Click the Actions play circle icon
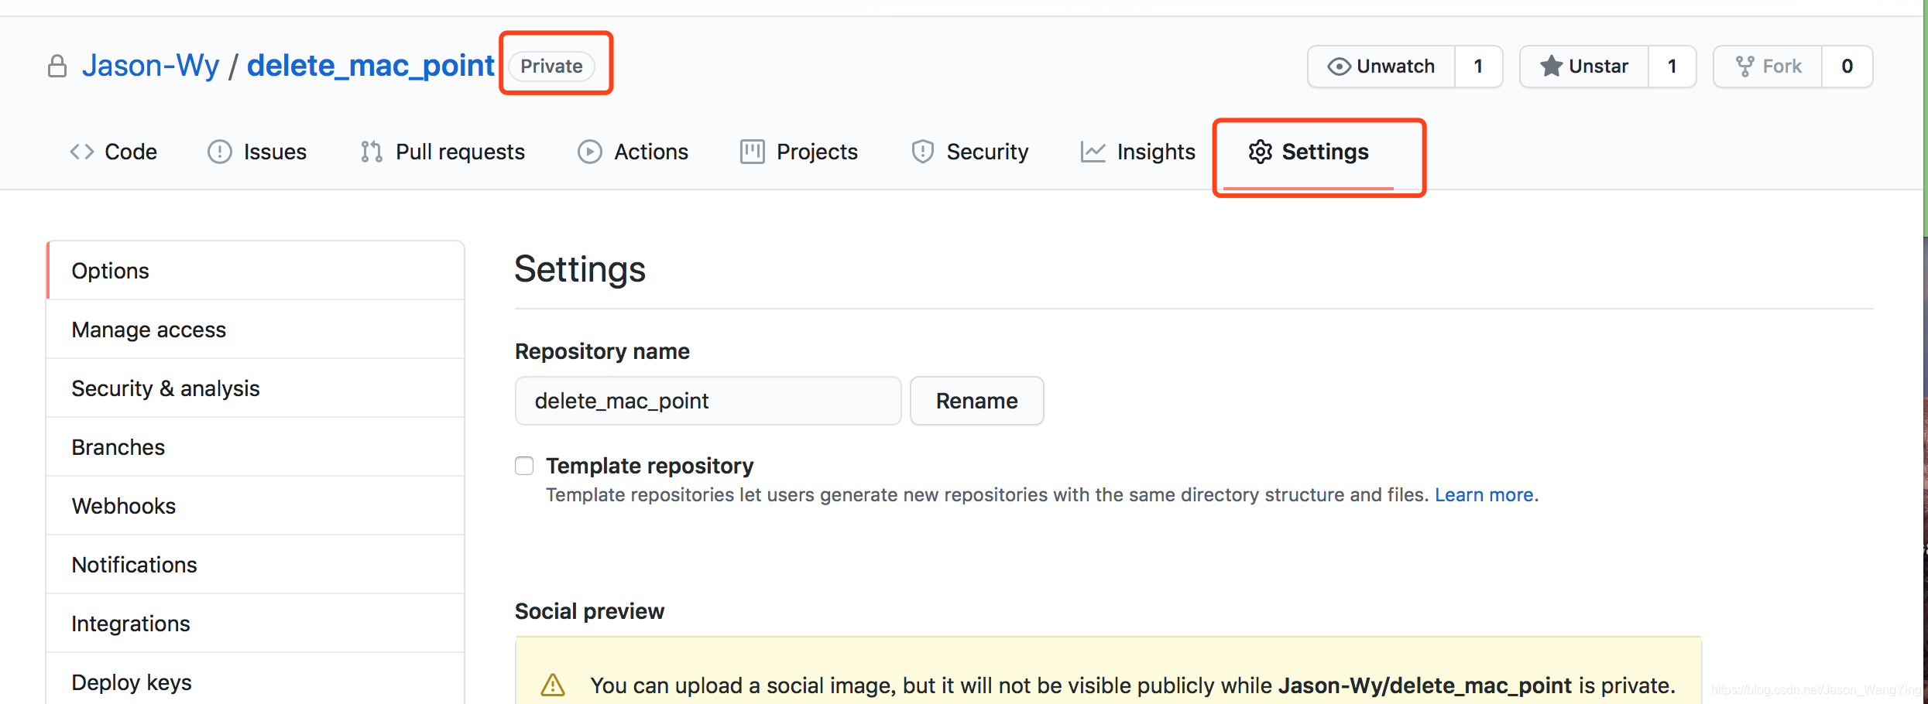 (x=590, y=152)
